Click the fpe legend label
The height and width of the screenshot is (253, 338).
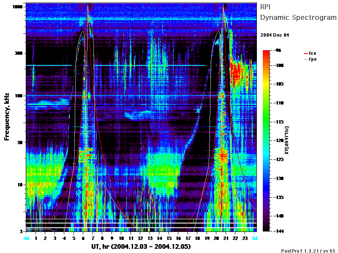[x=313, y=59]
